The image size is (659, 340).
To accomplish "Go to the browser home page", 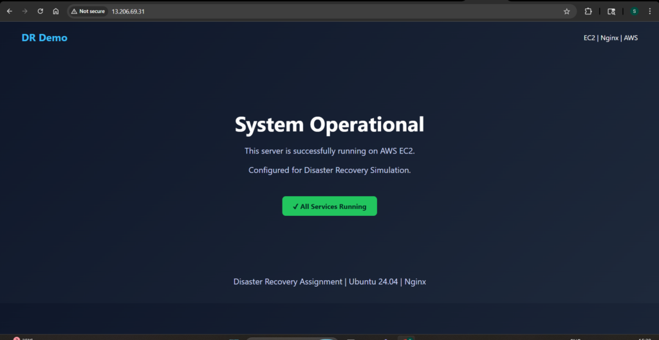I will click(56, 11).
